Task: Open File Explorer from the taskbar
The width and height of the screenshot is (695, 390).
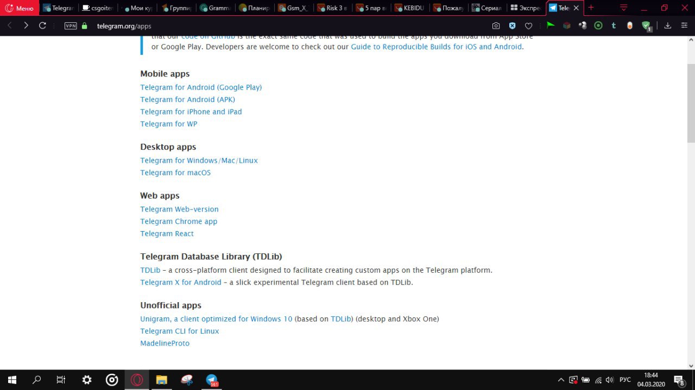Action: 161,380
